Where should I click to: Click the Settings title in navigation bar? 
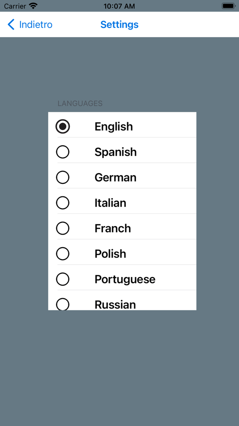pyautogui.click(x=119, y=25)
